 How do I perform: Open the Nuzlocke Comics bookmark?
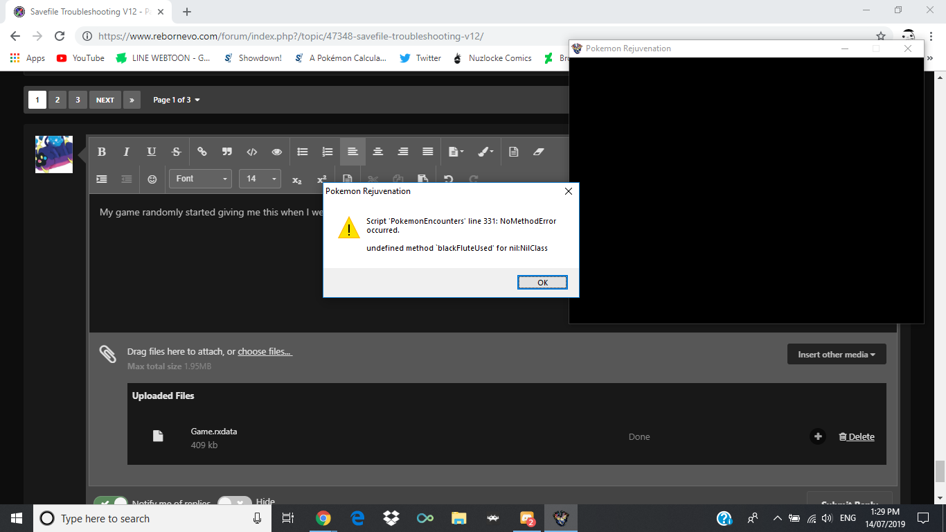pyautogui.click(x=492, y=58)
